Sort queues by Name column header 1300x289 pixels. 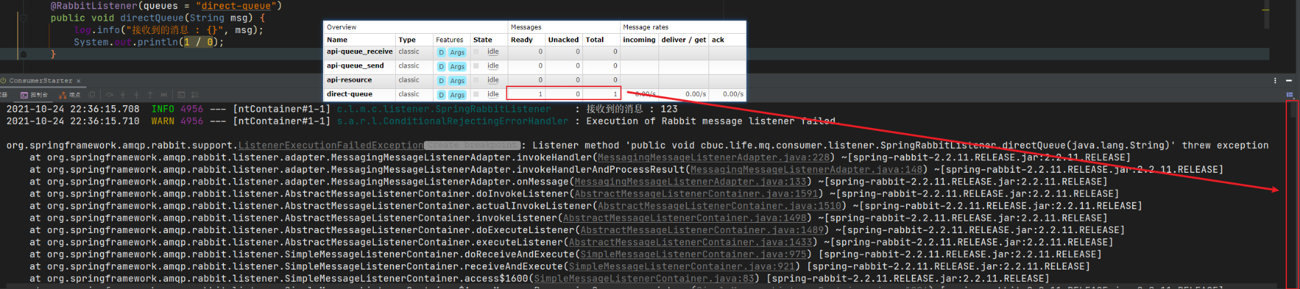point(337,40)
